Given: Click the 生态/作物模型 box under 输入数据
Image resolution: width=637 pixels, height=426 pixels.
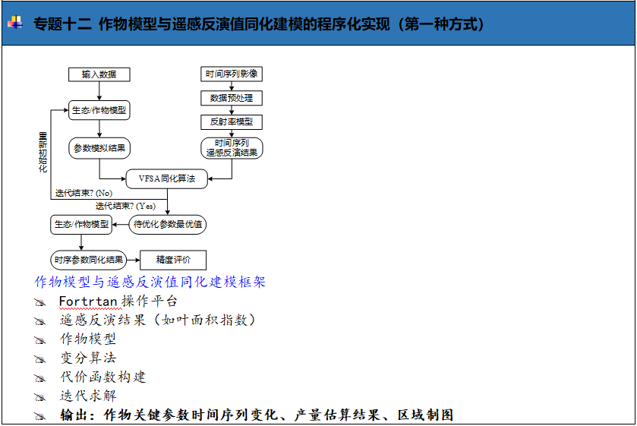Looking at the screenshot, I should tap(99, 110).
